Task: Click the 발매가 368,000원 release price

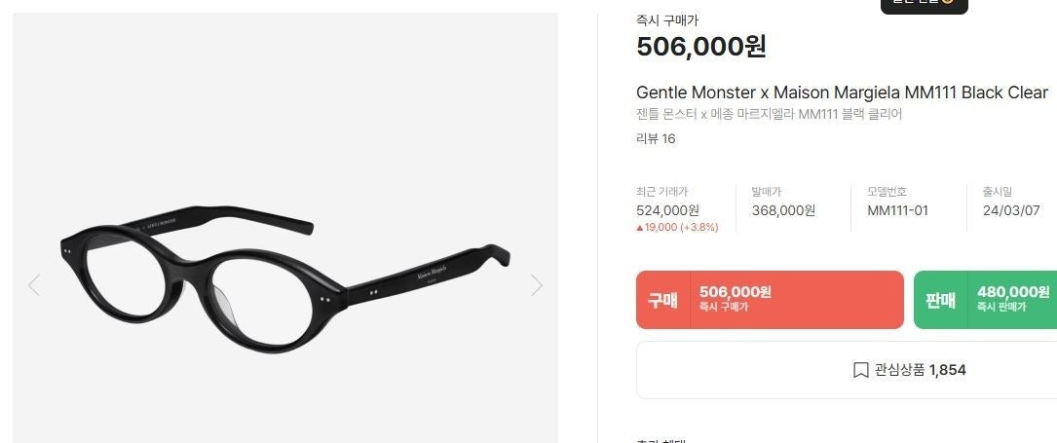Action: [x=783, y=210]
